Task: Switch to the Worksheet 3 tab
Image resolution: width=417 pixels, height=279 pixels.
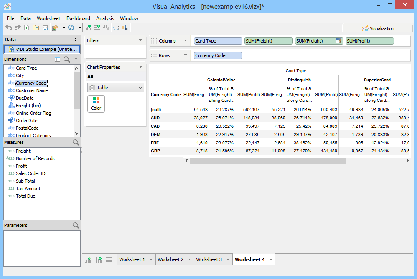Action: coord(209,259)
